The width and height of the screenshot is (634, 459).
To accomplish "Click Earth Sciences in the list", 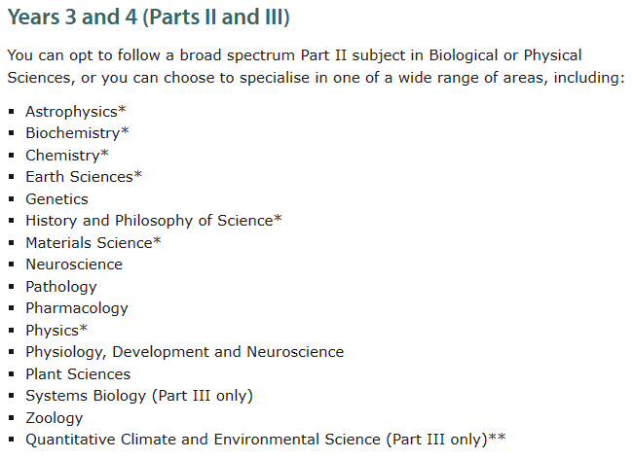I will point(84,177).
